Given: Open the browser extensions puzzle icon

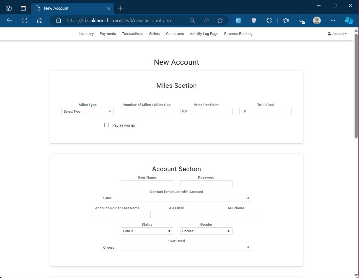Looking at the screenshot, I should (269, 20).
